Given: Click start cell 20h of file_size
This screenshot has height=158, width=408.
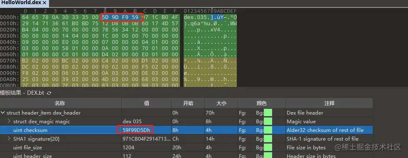Looking at the screenshot, I should [x=176, y=148].
